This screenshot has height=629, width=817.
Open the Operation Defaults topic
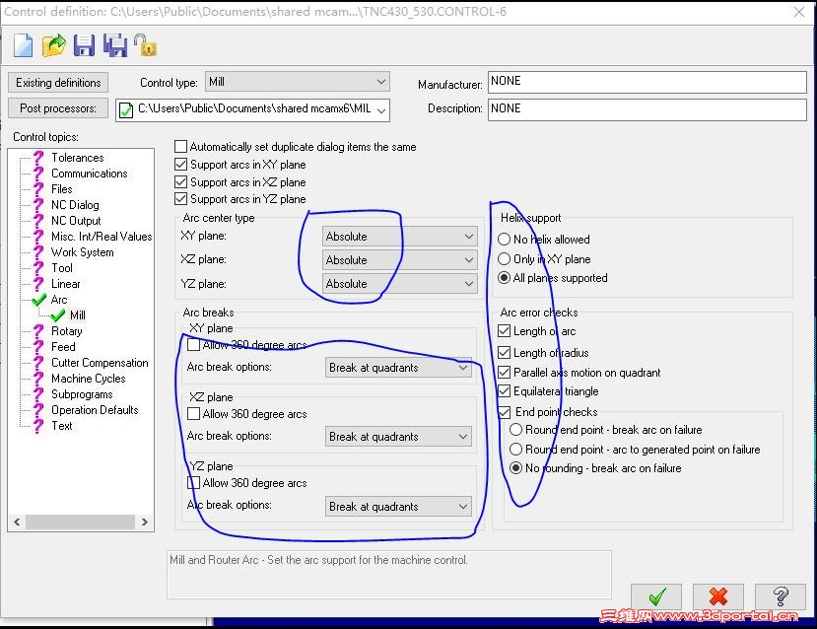tap(95, 409)
